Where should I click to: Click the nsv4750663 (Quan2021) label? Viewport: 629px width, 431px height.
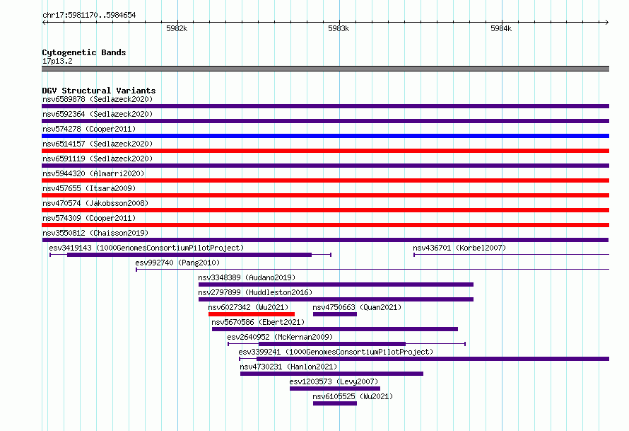click(x=357, y=307)
